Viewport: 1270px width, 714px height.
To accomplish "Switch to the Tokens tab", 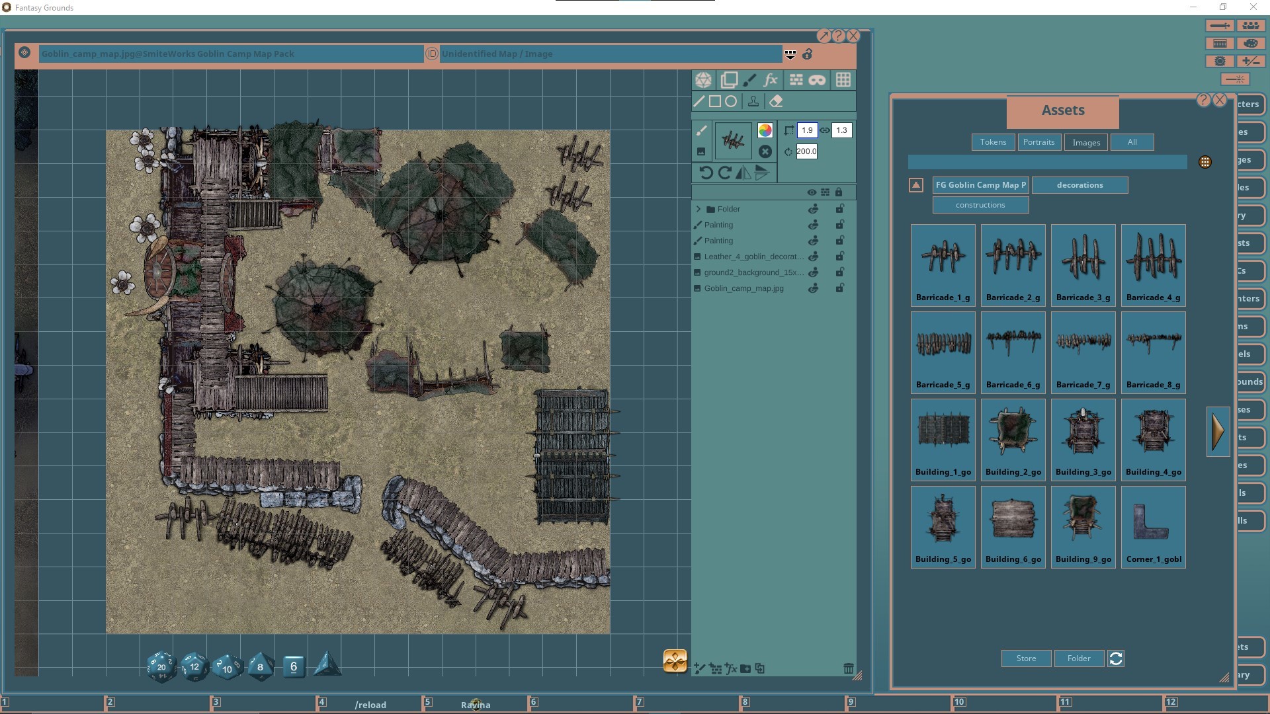I will click(x=992, y=142).
